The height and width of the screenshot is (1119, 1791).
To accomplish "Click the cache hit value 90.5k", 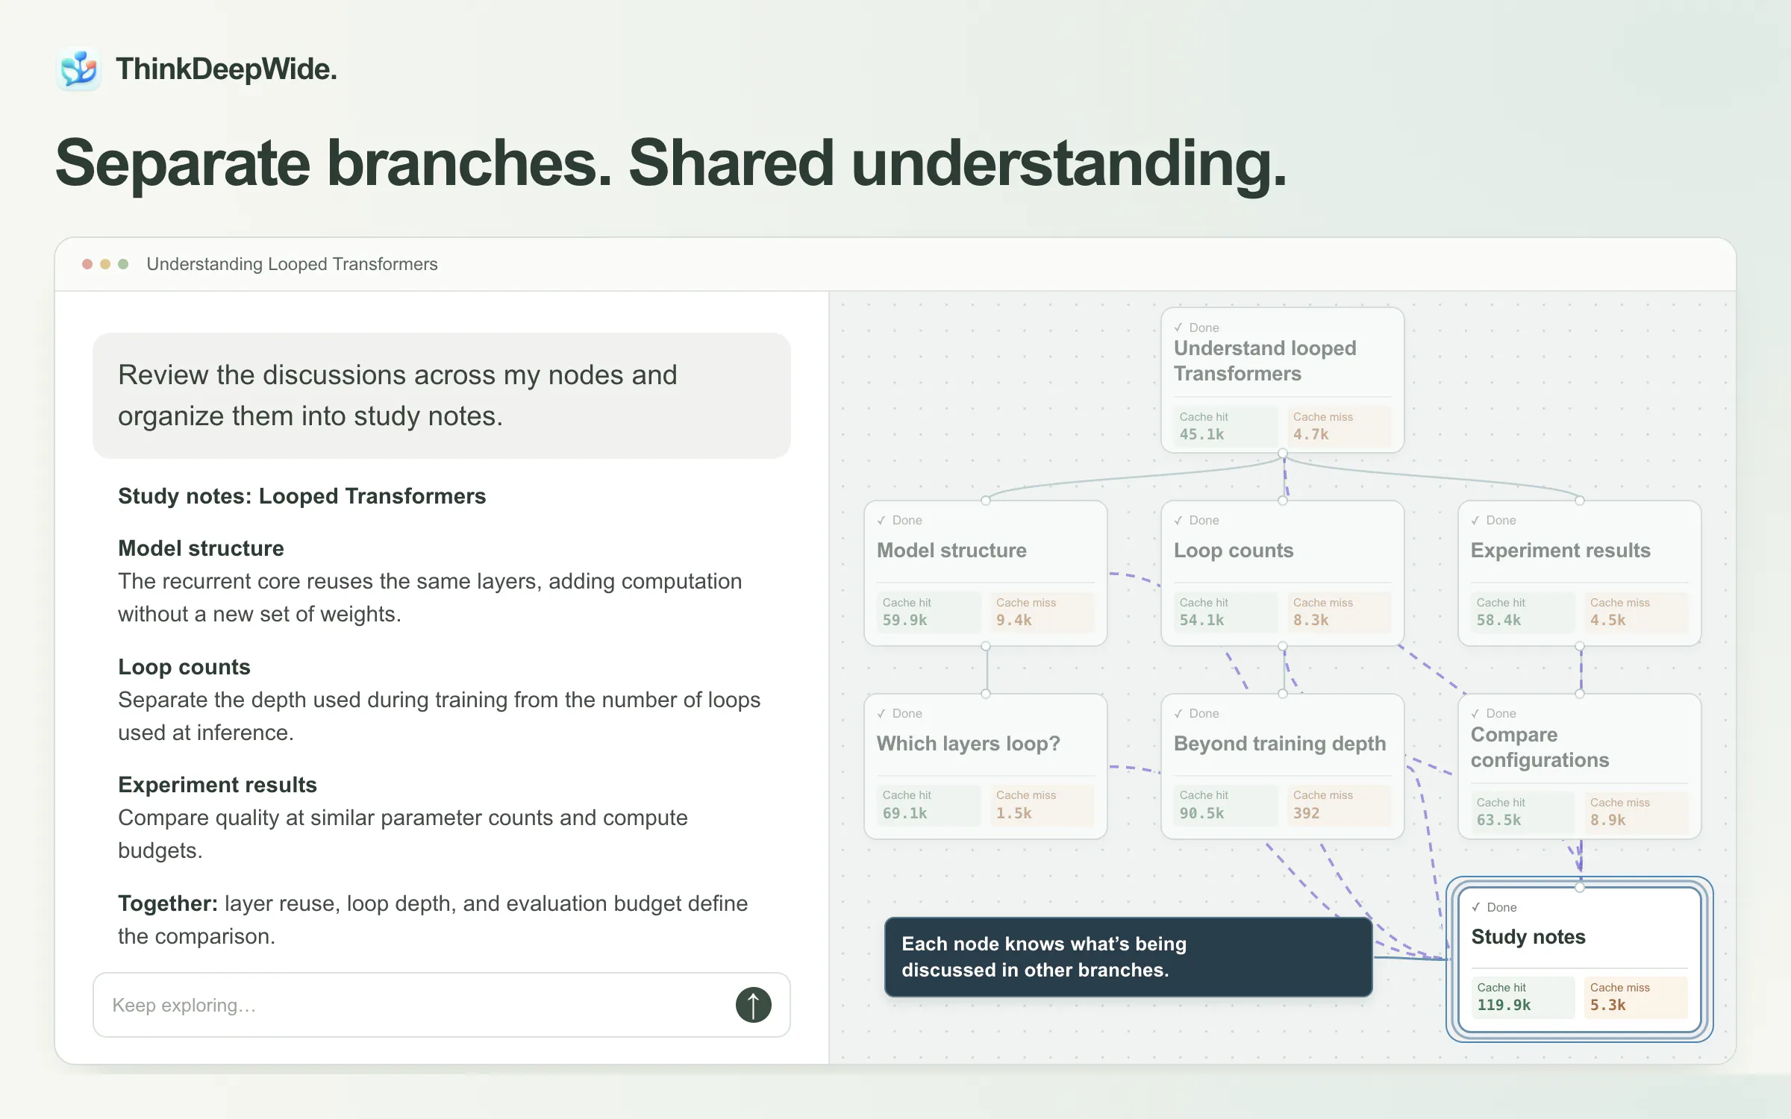I will tap(1201, 813).
